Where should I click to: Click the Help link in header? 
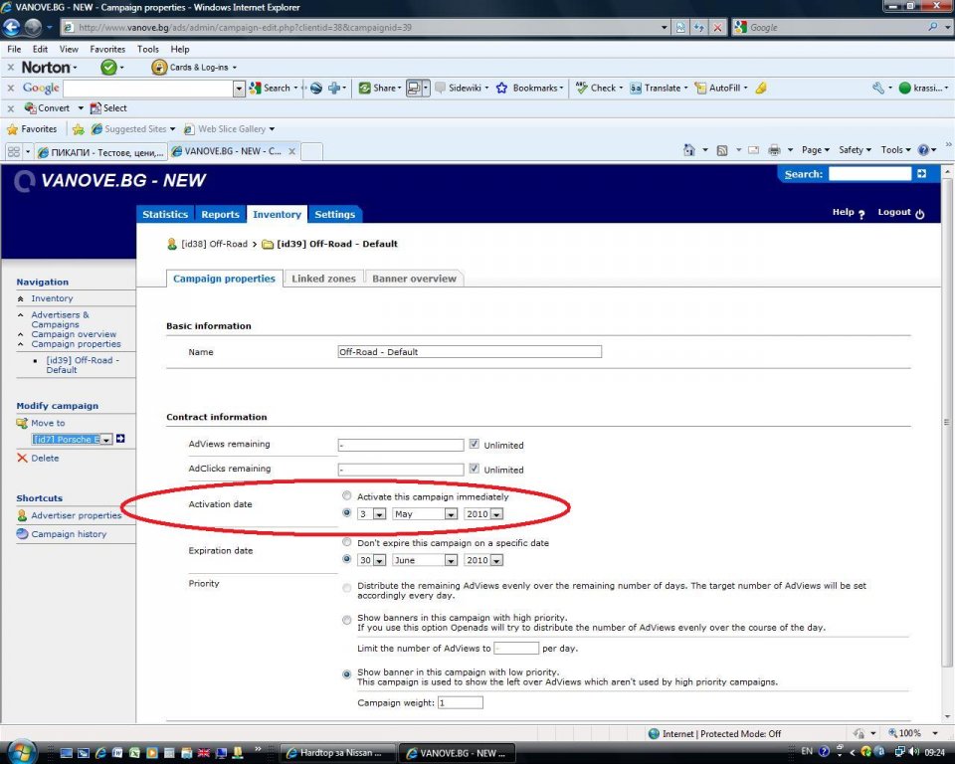click(843, 212)
